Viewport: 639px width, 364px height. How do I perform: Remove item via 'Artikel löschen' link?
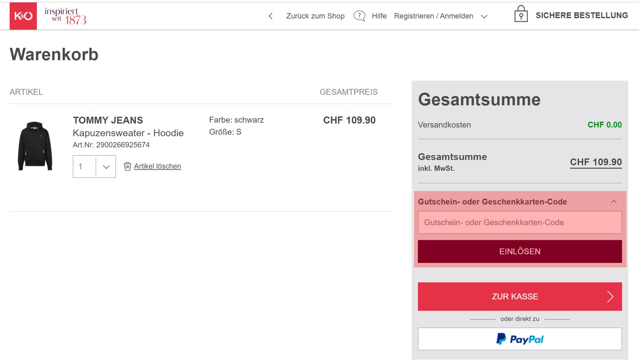157,166
